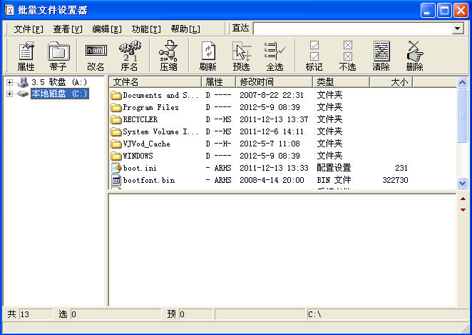Expand the 3.5 软盘 (A:) tree node
The image size is (472, 335).
click(10, 82)
